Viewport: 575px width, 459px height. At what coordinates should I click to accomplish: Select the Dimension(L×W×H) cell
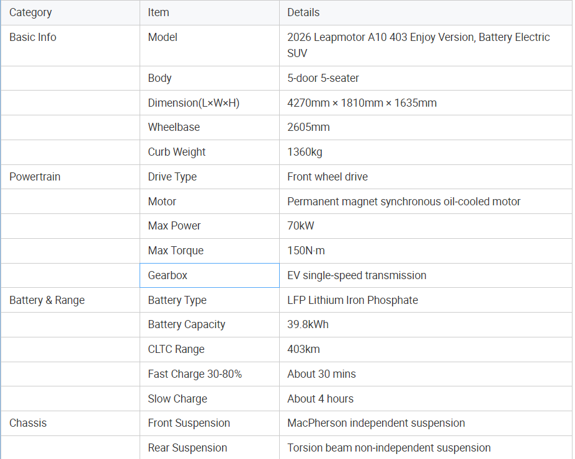tap(210, 102)
